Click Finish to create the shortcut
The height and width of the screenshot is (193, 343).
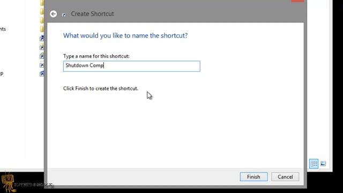coord(253,177)
